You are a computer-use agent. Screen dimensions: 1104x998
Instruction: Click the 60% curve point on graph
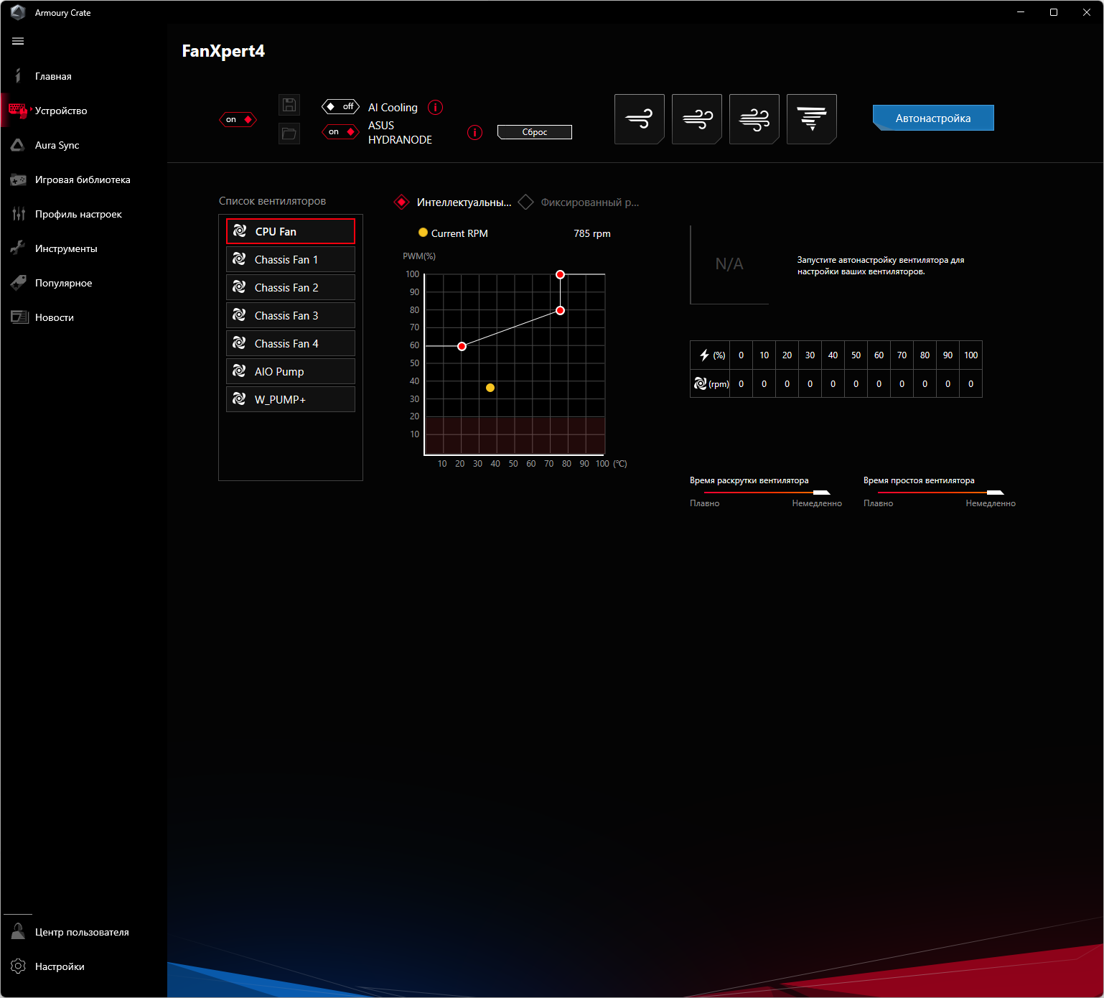462,346
